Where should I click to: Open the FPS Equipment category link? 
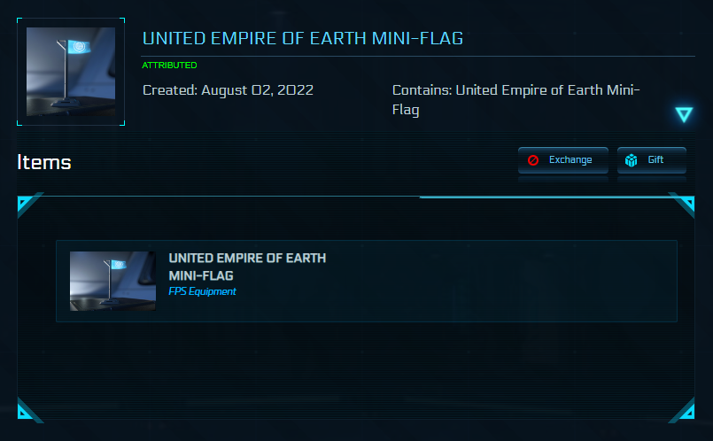202,291
